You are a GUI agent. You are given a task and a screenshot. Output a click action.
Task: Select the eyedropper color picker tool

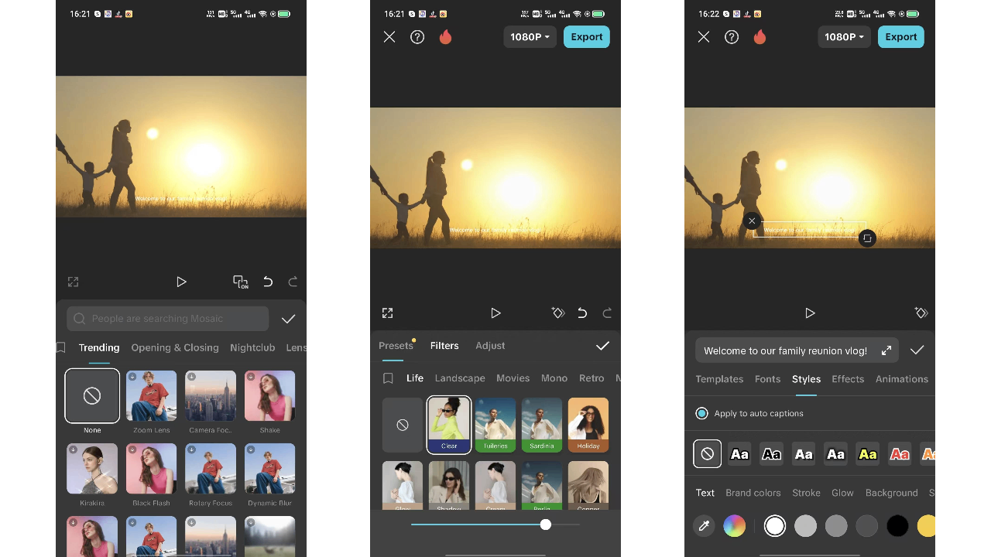(704, 526)
